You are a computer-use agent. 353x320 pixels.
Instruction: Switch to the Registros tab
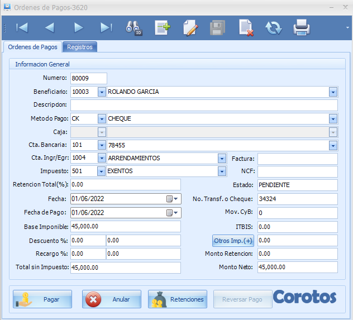point(80,47)
